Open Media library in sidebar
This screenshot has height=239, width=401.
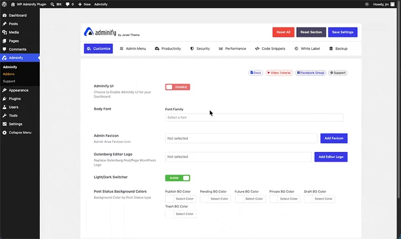click(x=20, y=32)
